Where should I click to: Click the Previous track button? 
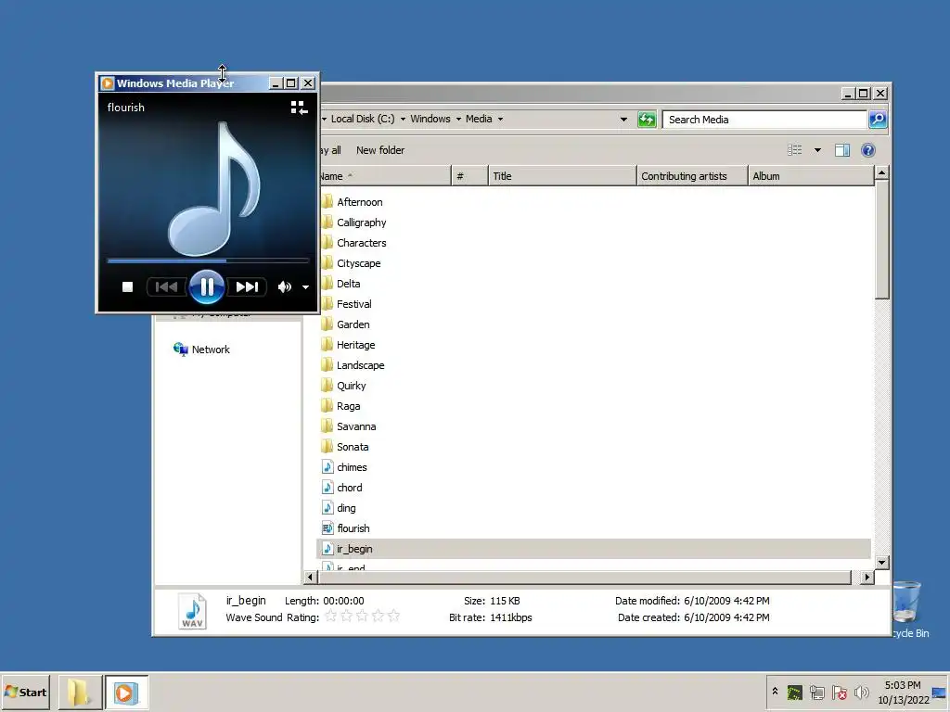(x=166, y=287)
